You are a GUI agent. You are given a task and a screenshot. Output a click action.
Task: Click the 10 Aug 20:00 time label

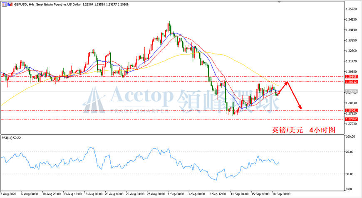(51, 194)
